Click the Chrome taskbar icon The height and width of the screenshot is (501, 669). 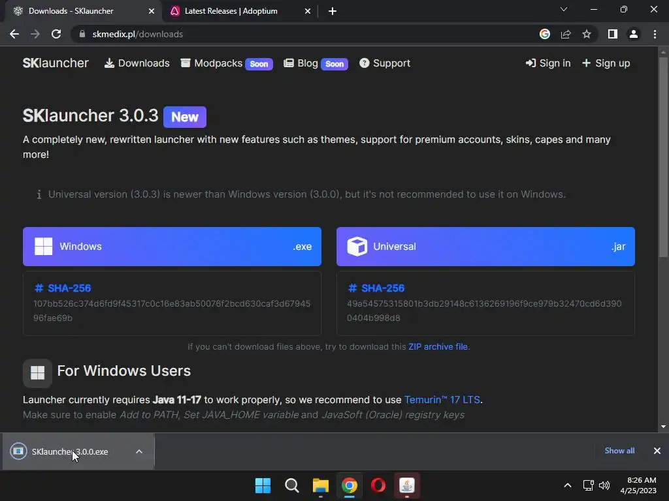click(349, 485)
